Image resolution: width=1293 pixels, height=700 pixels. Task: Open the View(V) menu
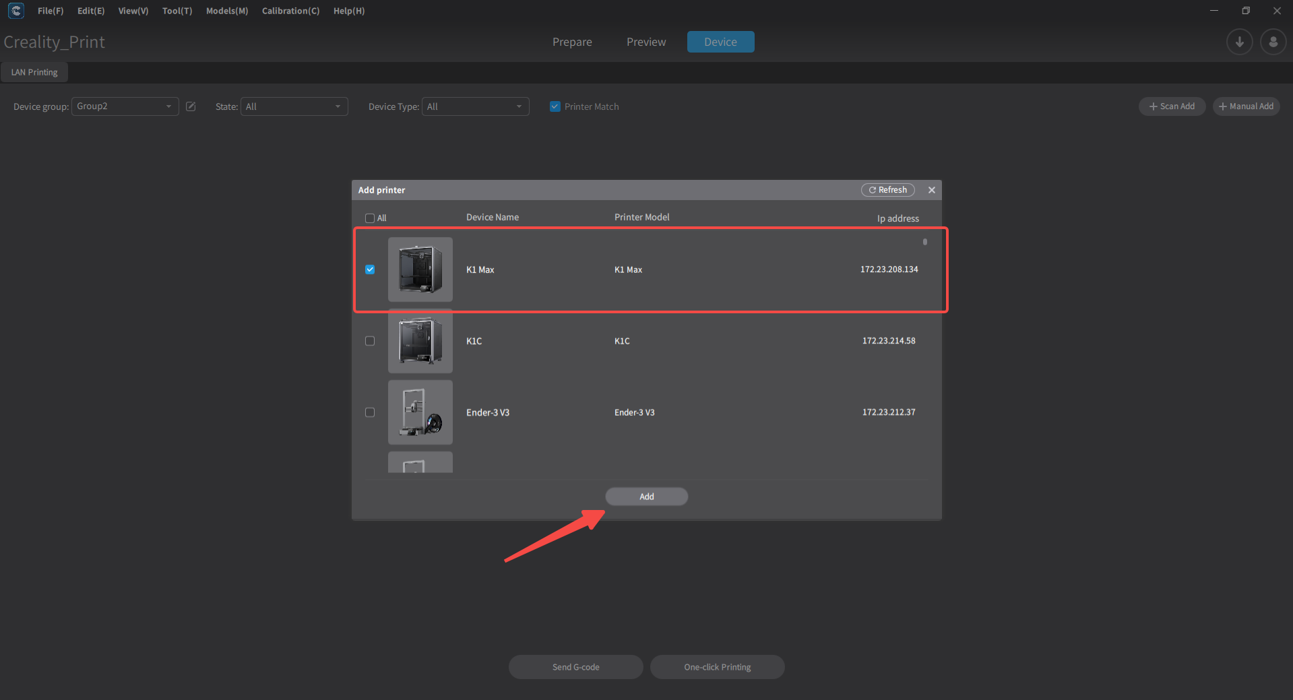click(133, 11)
